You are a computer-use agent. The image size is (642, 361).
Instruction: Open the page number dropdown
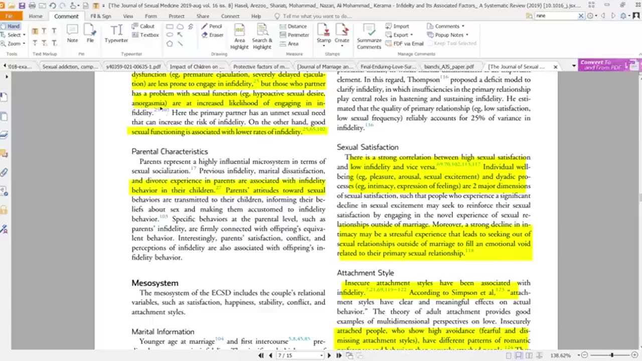(321, 355)
